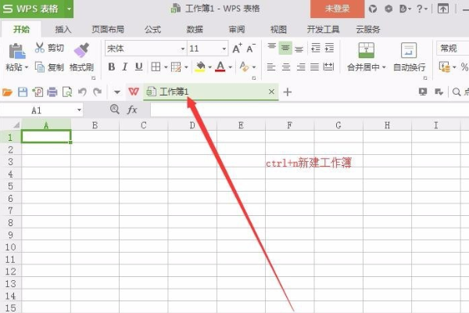Image resolution: width=469 pixels, height=313 pixels.
Task: Click the Redo arrow
Action: click(x=97, y=92)
